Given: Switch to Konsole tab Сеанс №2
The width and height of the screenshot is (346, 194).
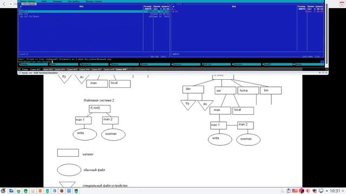Looking at the screenshot, I should point(35,70).
